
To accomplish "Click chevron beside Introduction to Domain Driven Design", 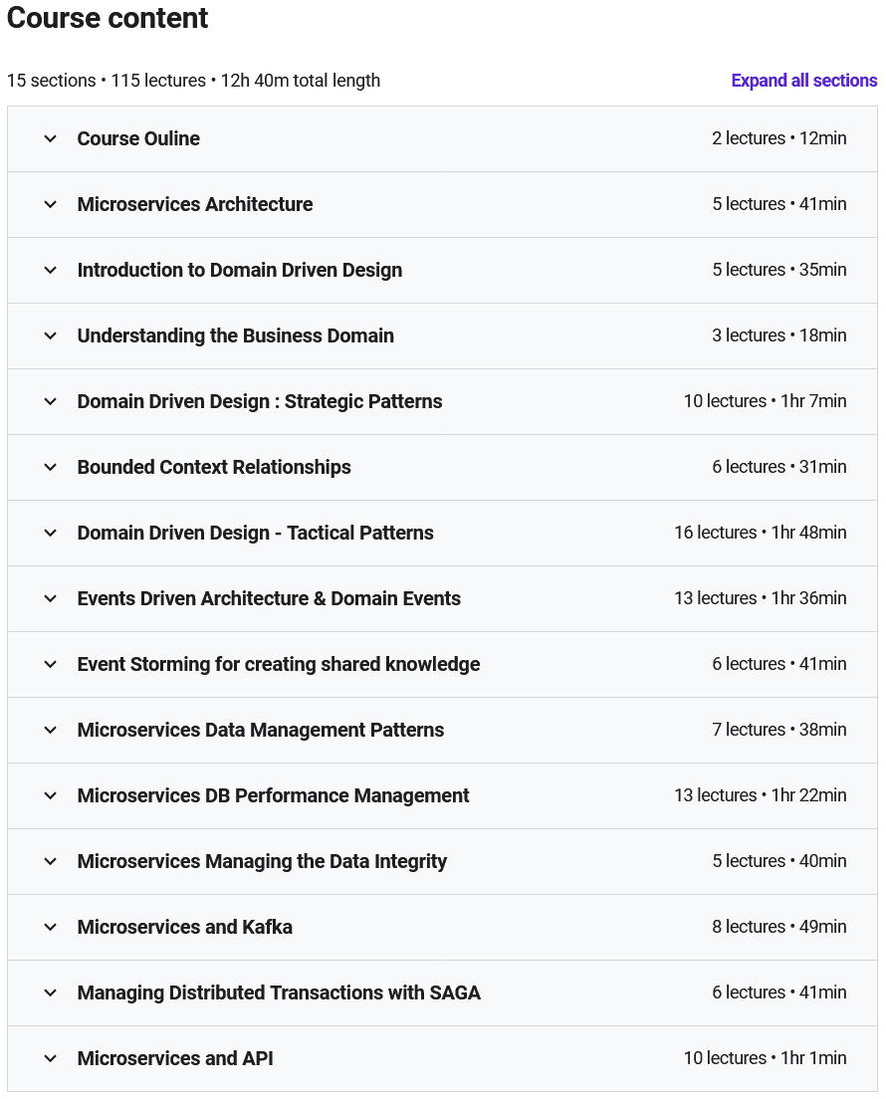I will tap(51, 270).
